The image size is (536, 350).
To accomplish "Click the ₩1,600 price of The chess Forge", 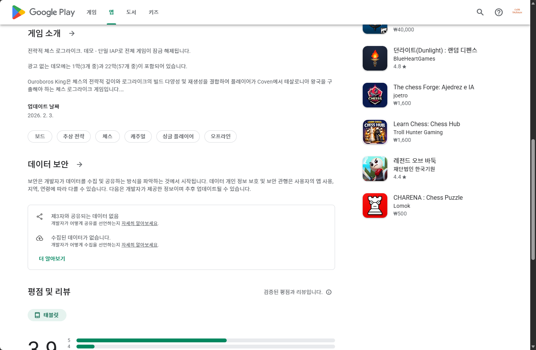I will coord(402,103).
